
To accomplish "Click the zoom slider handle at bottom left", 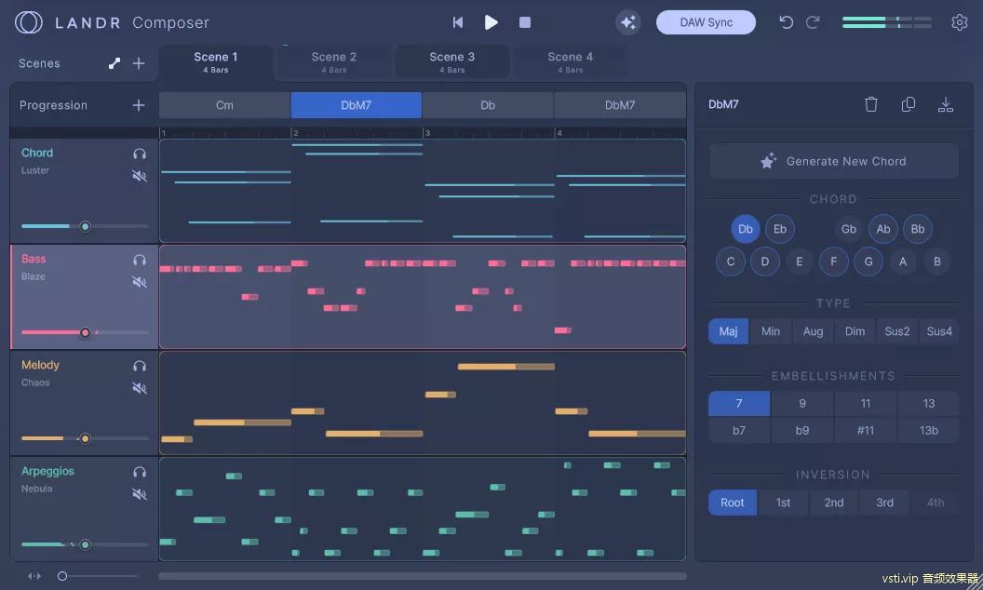I will [62, 576].
